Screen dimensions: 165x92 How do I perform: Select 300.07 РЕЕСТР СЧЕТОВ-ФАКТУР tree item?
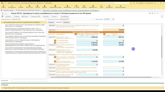pos(25,49)
